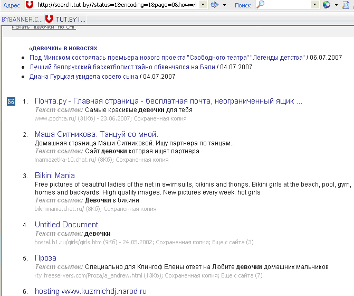This screenshot has width=354, height=296.
Task: Click the globe web search icon
Action: pyautogui.click(x=327, y=5)
